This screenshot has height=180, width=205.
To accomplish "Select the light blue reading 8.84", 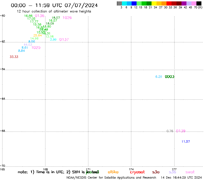I will [21, 51].
